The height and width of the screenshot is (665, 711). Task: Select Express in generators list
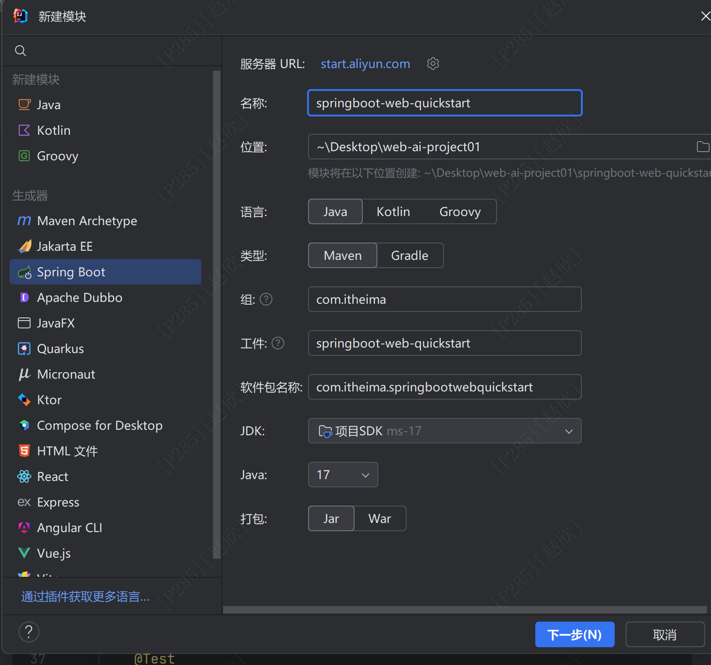click(105, 502)
